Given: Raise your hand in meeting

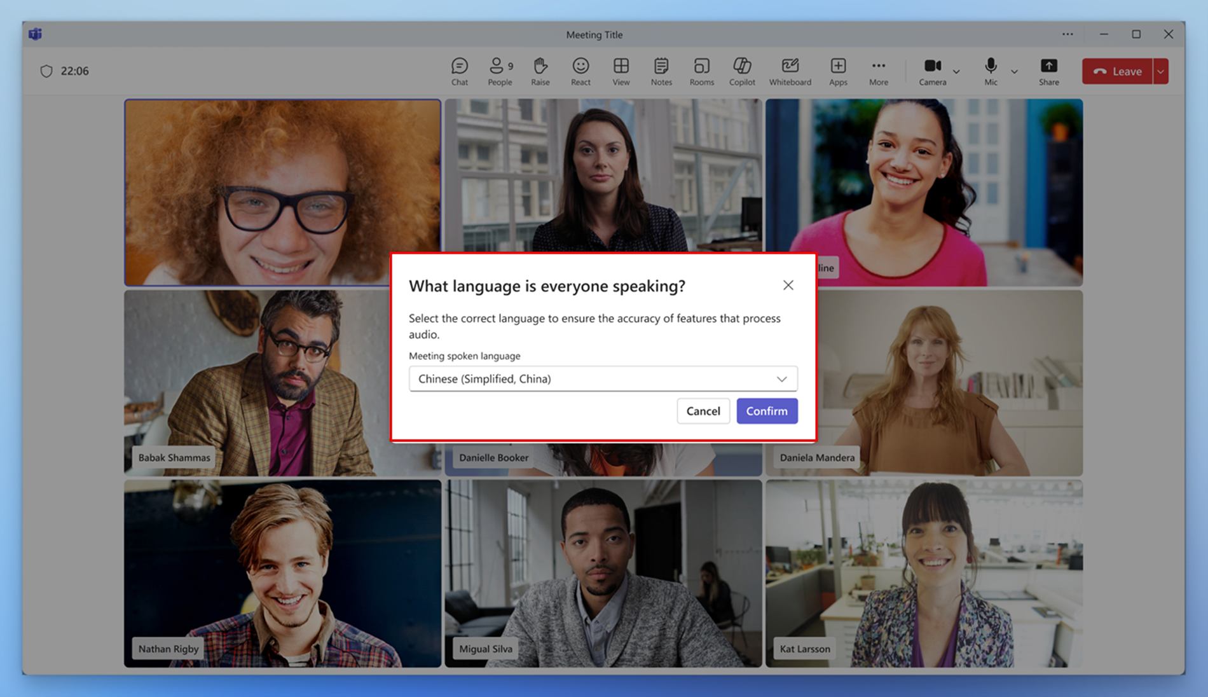Looking at the screenshot, I should point(540,71).
